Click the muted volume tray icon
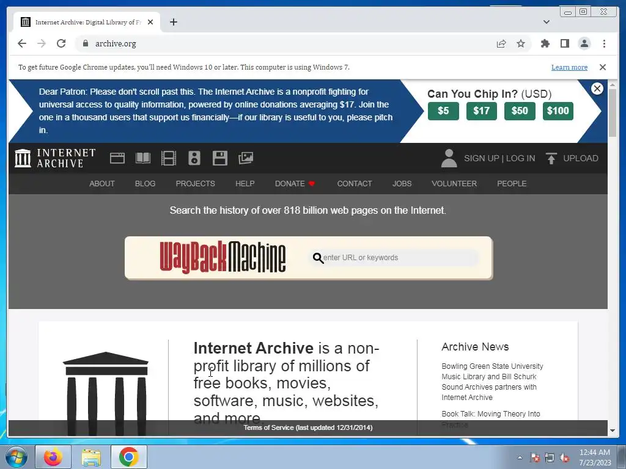The image size is (626, 469). pos(564,457)
